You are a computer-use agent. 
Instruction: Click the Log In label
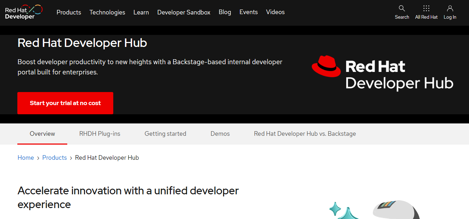coord(450,17)
